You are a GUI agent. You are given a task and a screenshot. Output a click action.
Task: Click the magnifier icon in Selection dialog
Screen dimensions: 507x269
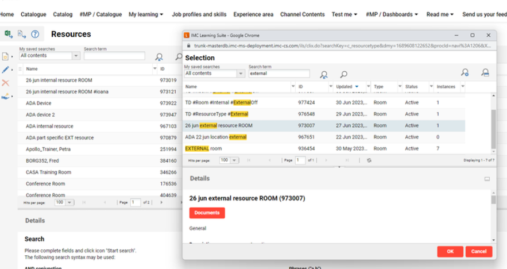pos(344,75)
